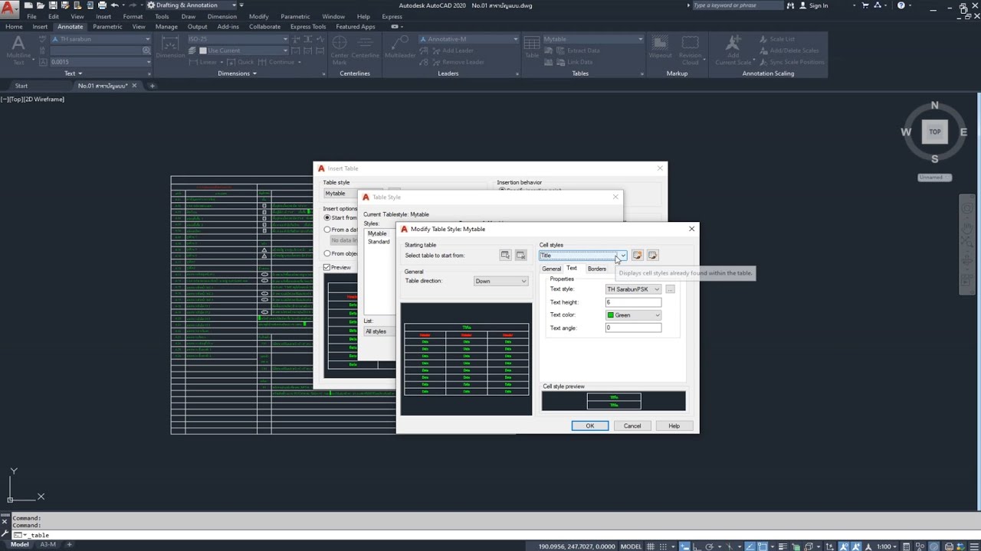
Task: Click the Customization hamburger icon in status bar
Action: pos(974,546)
